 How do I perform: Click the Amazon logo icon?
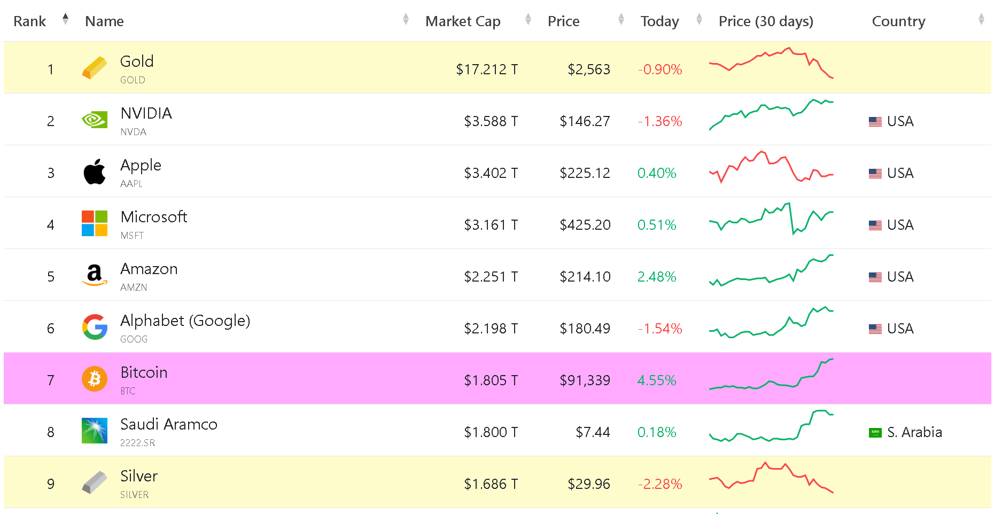[x=95, y=275]
